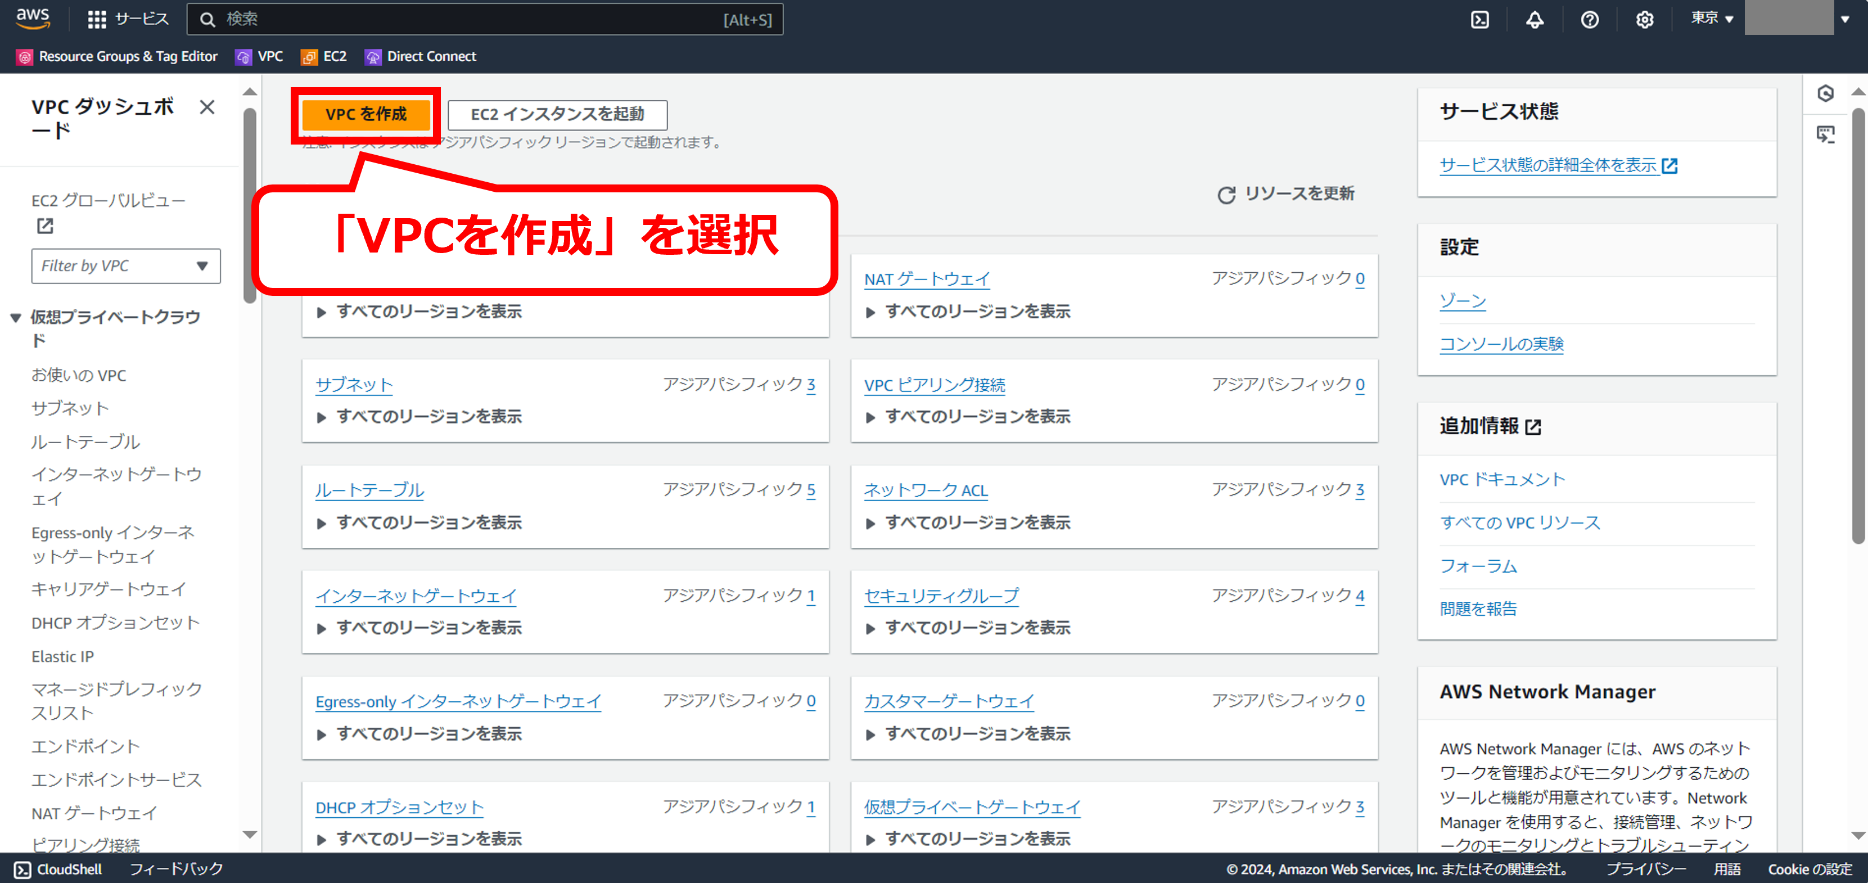Image resolution: width=1868 pixels, height=883 pixels.
Task: Open the hexagon info panel icon on right edge
Action: 1825,93
